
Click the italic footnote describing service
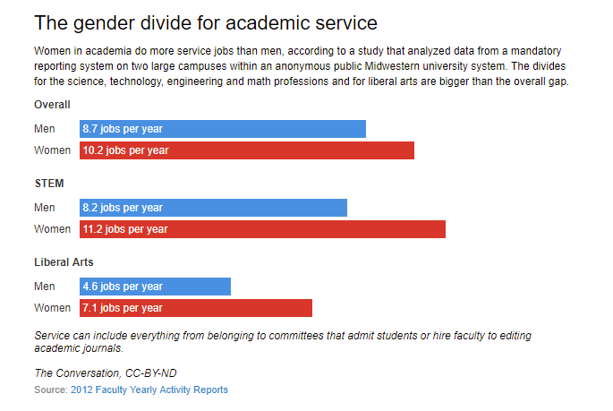point(282,341)
